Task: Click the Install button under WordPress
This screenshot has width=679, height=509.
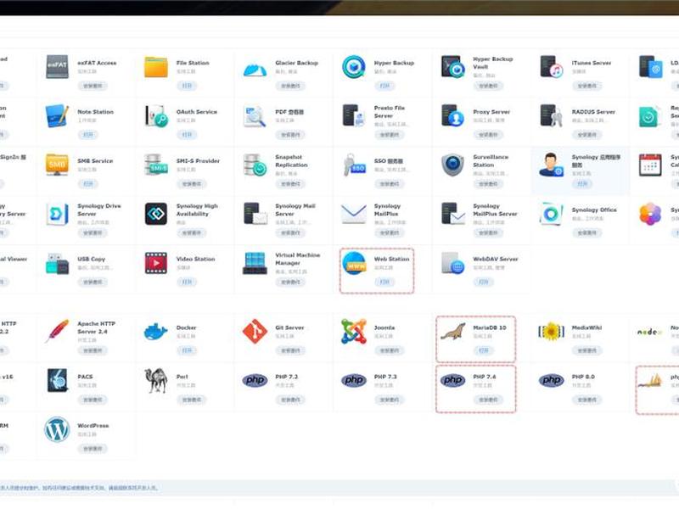Action: click(93, 449)
